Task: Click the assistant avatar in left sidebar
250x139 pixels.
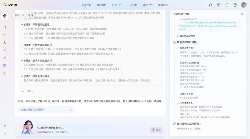Action: pyautogui.click(x=5, y=16)
